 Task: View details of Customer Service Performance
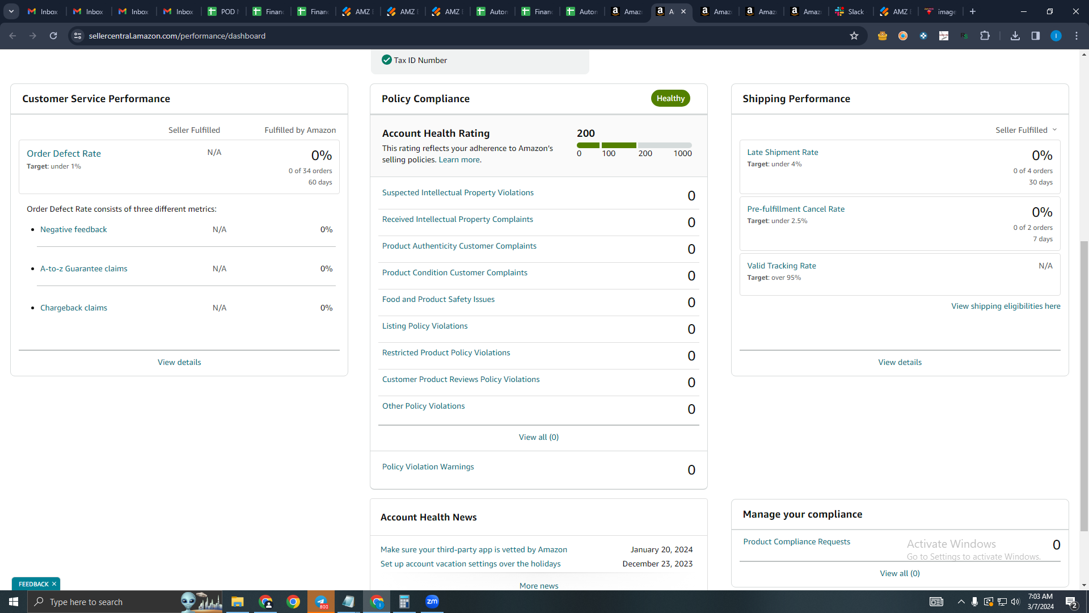click(x=179, y=362)
